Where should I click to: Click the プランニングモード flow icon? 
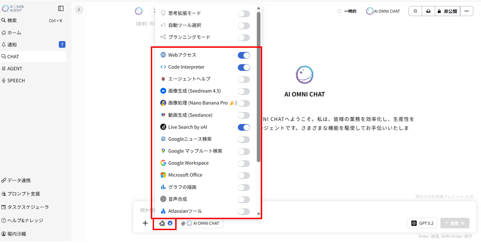163,37
